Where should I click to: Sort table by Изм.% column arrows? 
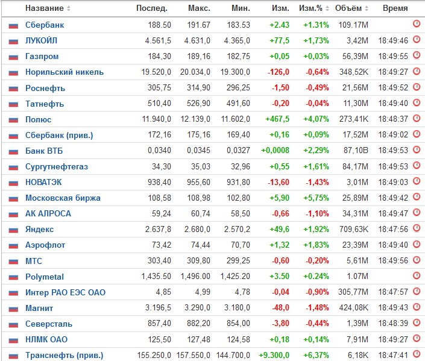327,8
